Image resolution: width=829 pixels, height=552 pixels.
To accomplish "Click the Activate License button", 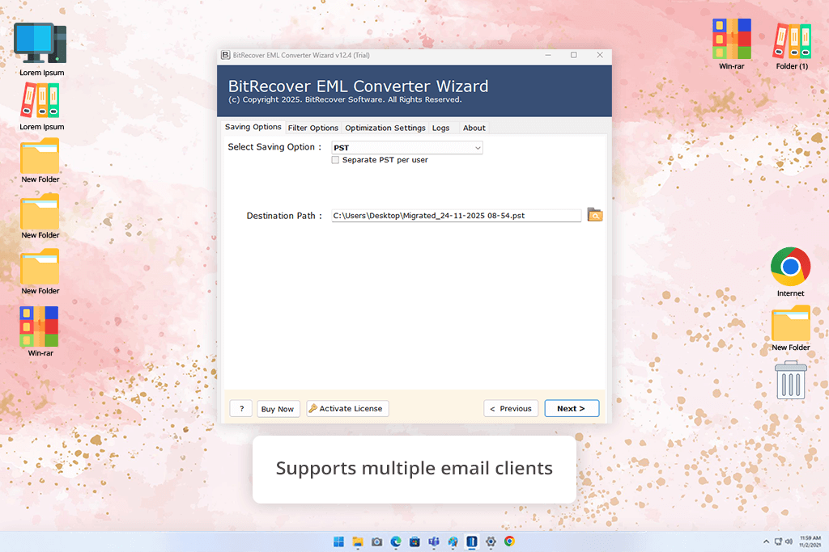I will click(347, 408).
